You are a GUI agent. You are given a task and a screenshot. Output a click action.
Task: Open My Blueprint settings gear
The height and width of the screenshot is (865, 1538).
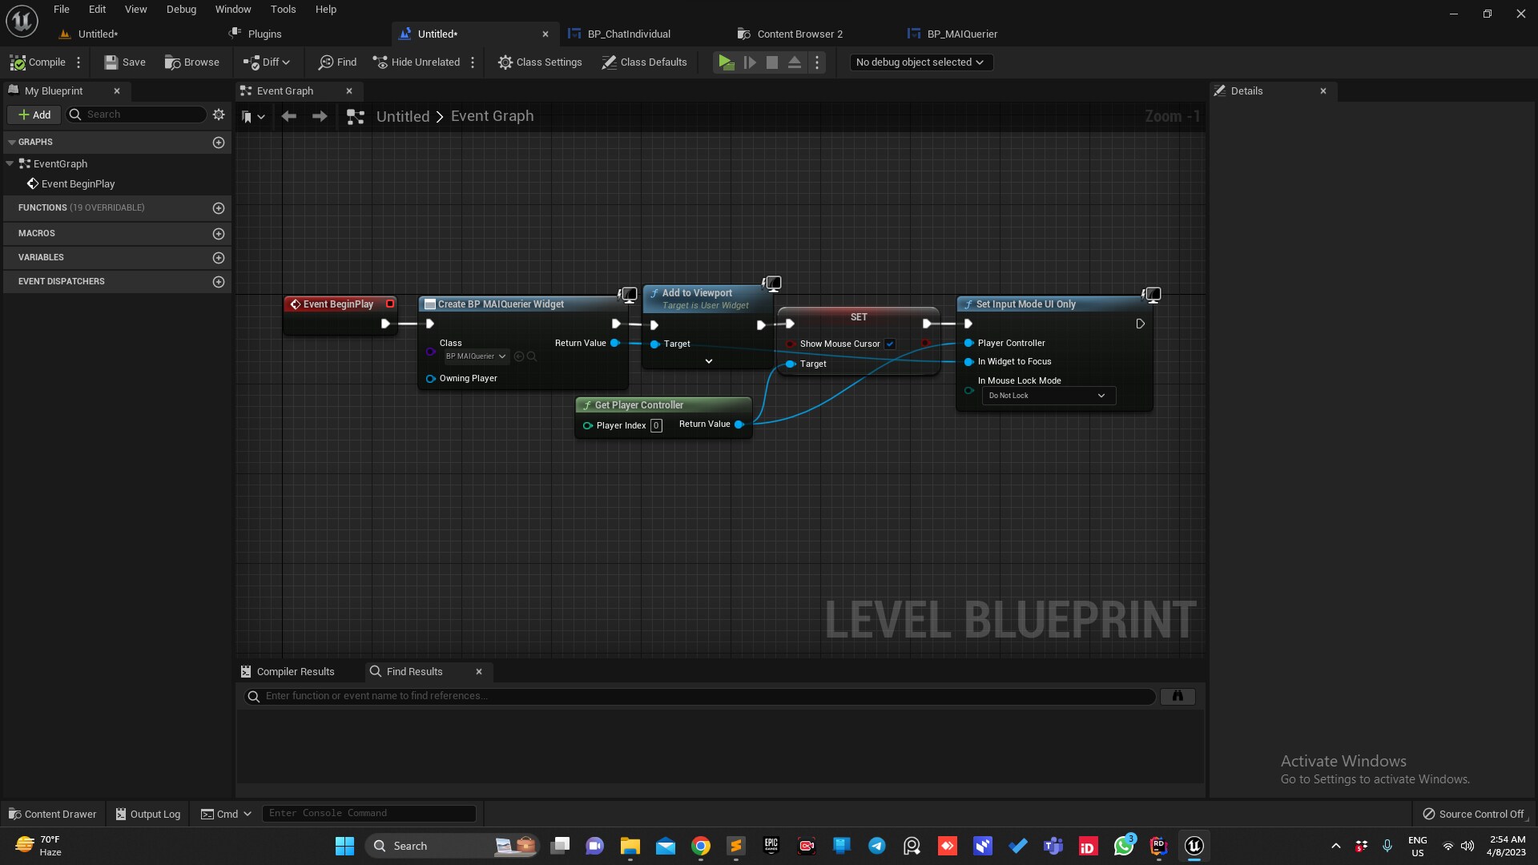pyautogui.click(x=219, y=115)
